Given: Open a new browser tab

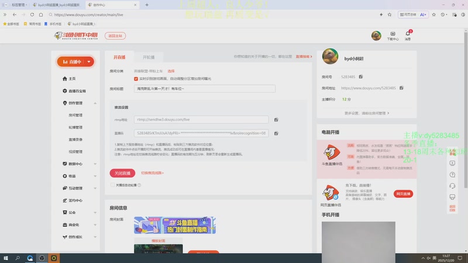Looking at the screenshot, I should pyautogui.click(x=147, y=5).
